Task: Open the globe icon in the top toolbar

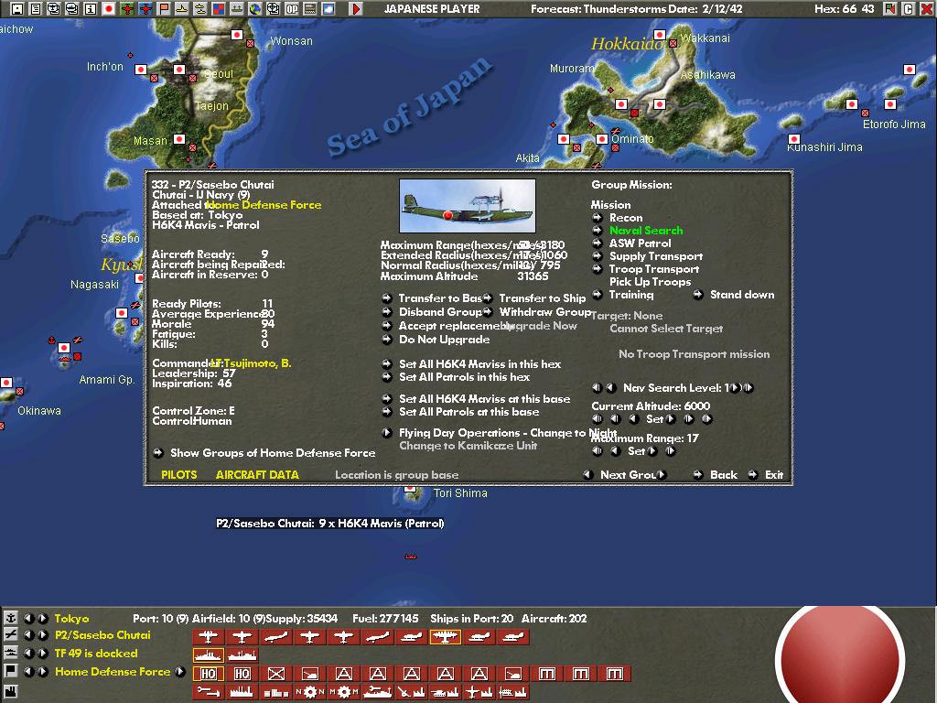Action: [255, 9]
